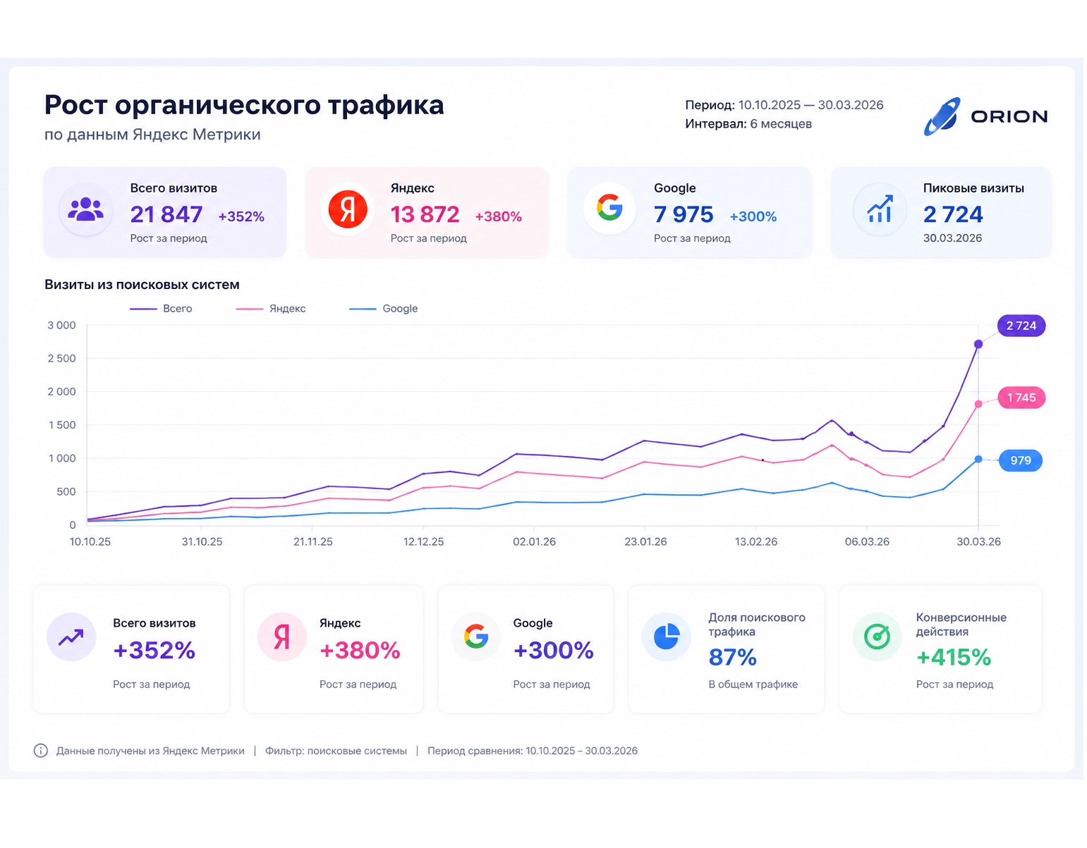Click the footer Фильтр: поисковые системы text
Screen dimensions: 1087x848
[x=336, y=751]
